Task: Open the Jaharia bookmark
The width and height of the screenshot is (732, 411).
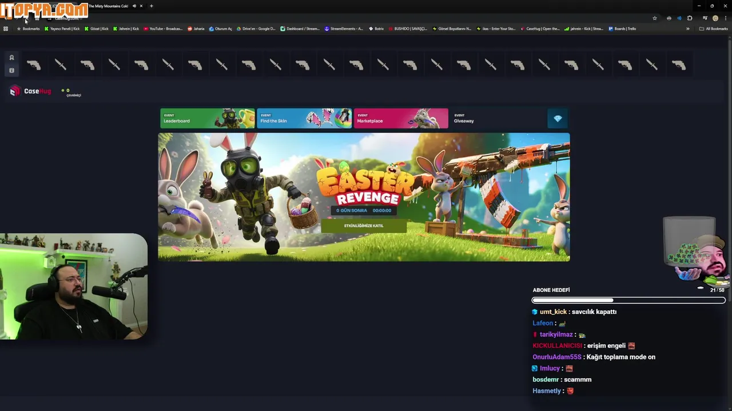Action: click(x=196, y=29)
